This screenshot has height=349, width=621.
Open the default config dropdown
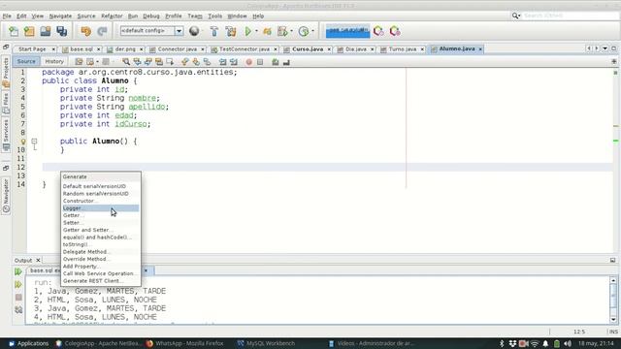[179, 31]
